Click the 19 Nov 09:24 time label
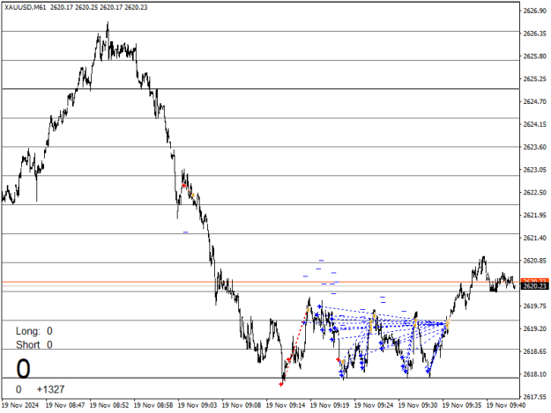 click(374, 405)
